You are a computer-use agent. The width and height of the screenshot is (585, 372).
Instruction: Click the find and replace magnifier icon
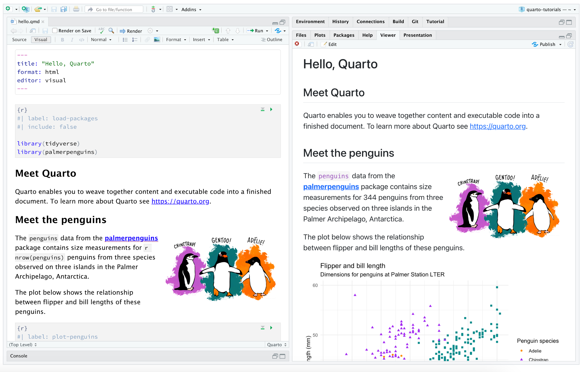111,30
